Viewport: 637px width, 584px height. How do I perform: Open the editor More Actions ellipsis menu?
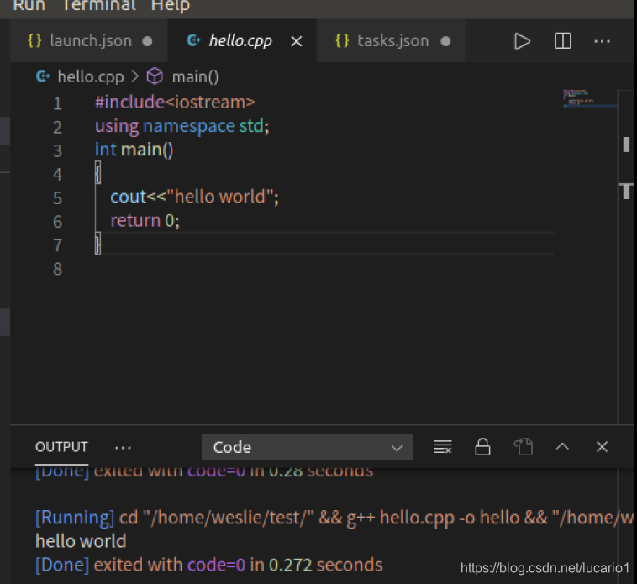tap(602, 41)
